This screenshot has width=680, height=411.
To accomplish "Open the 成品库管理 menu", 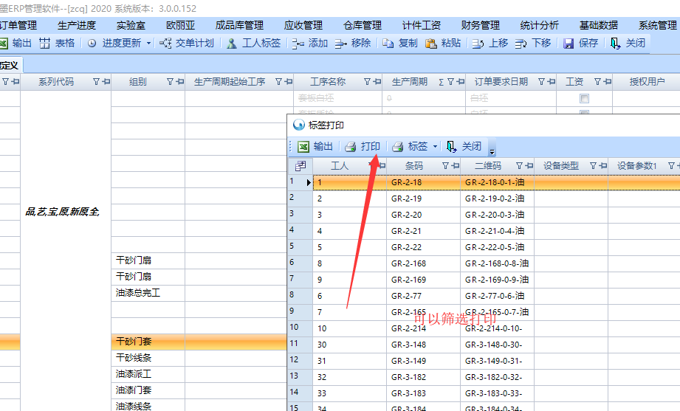I will coord(241,25).
